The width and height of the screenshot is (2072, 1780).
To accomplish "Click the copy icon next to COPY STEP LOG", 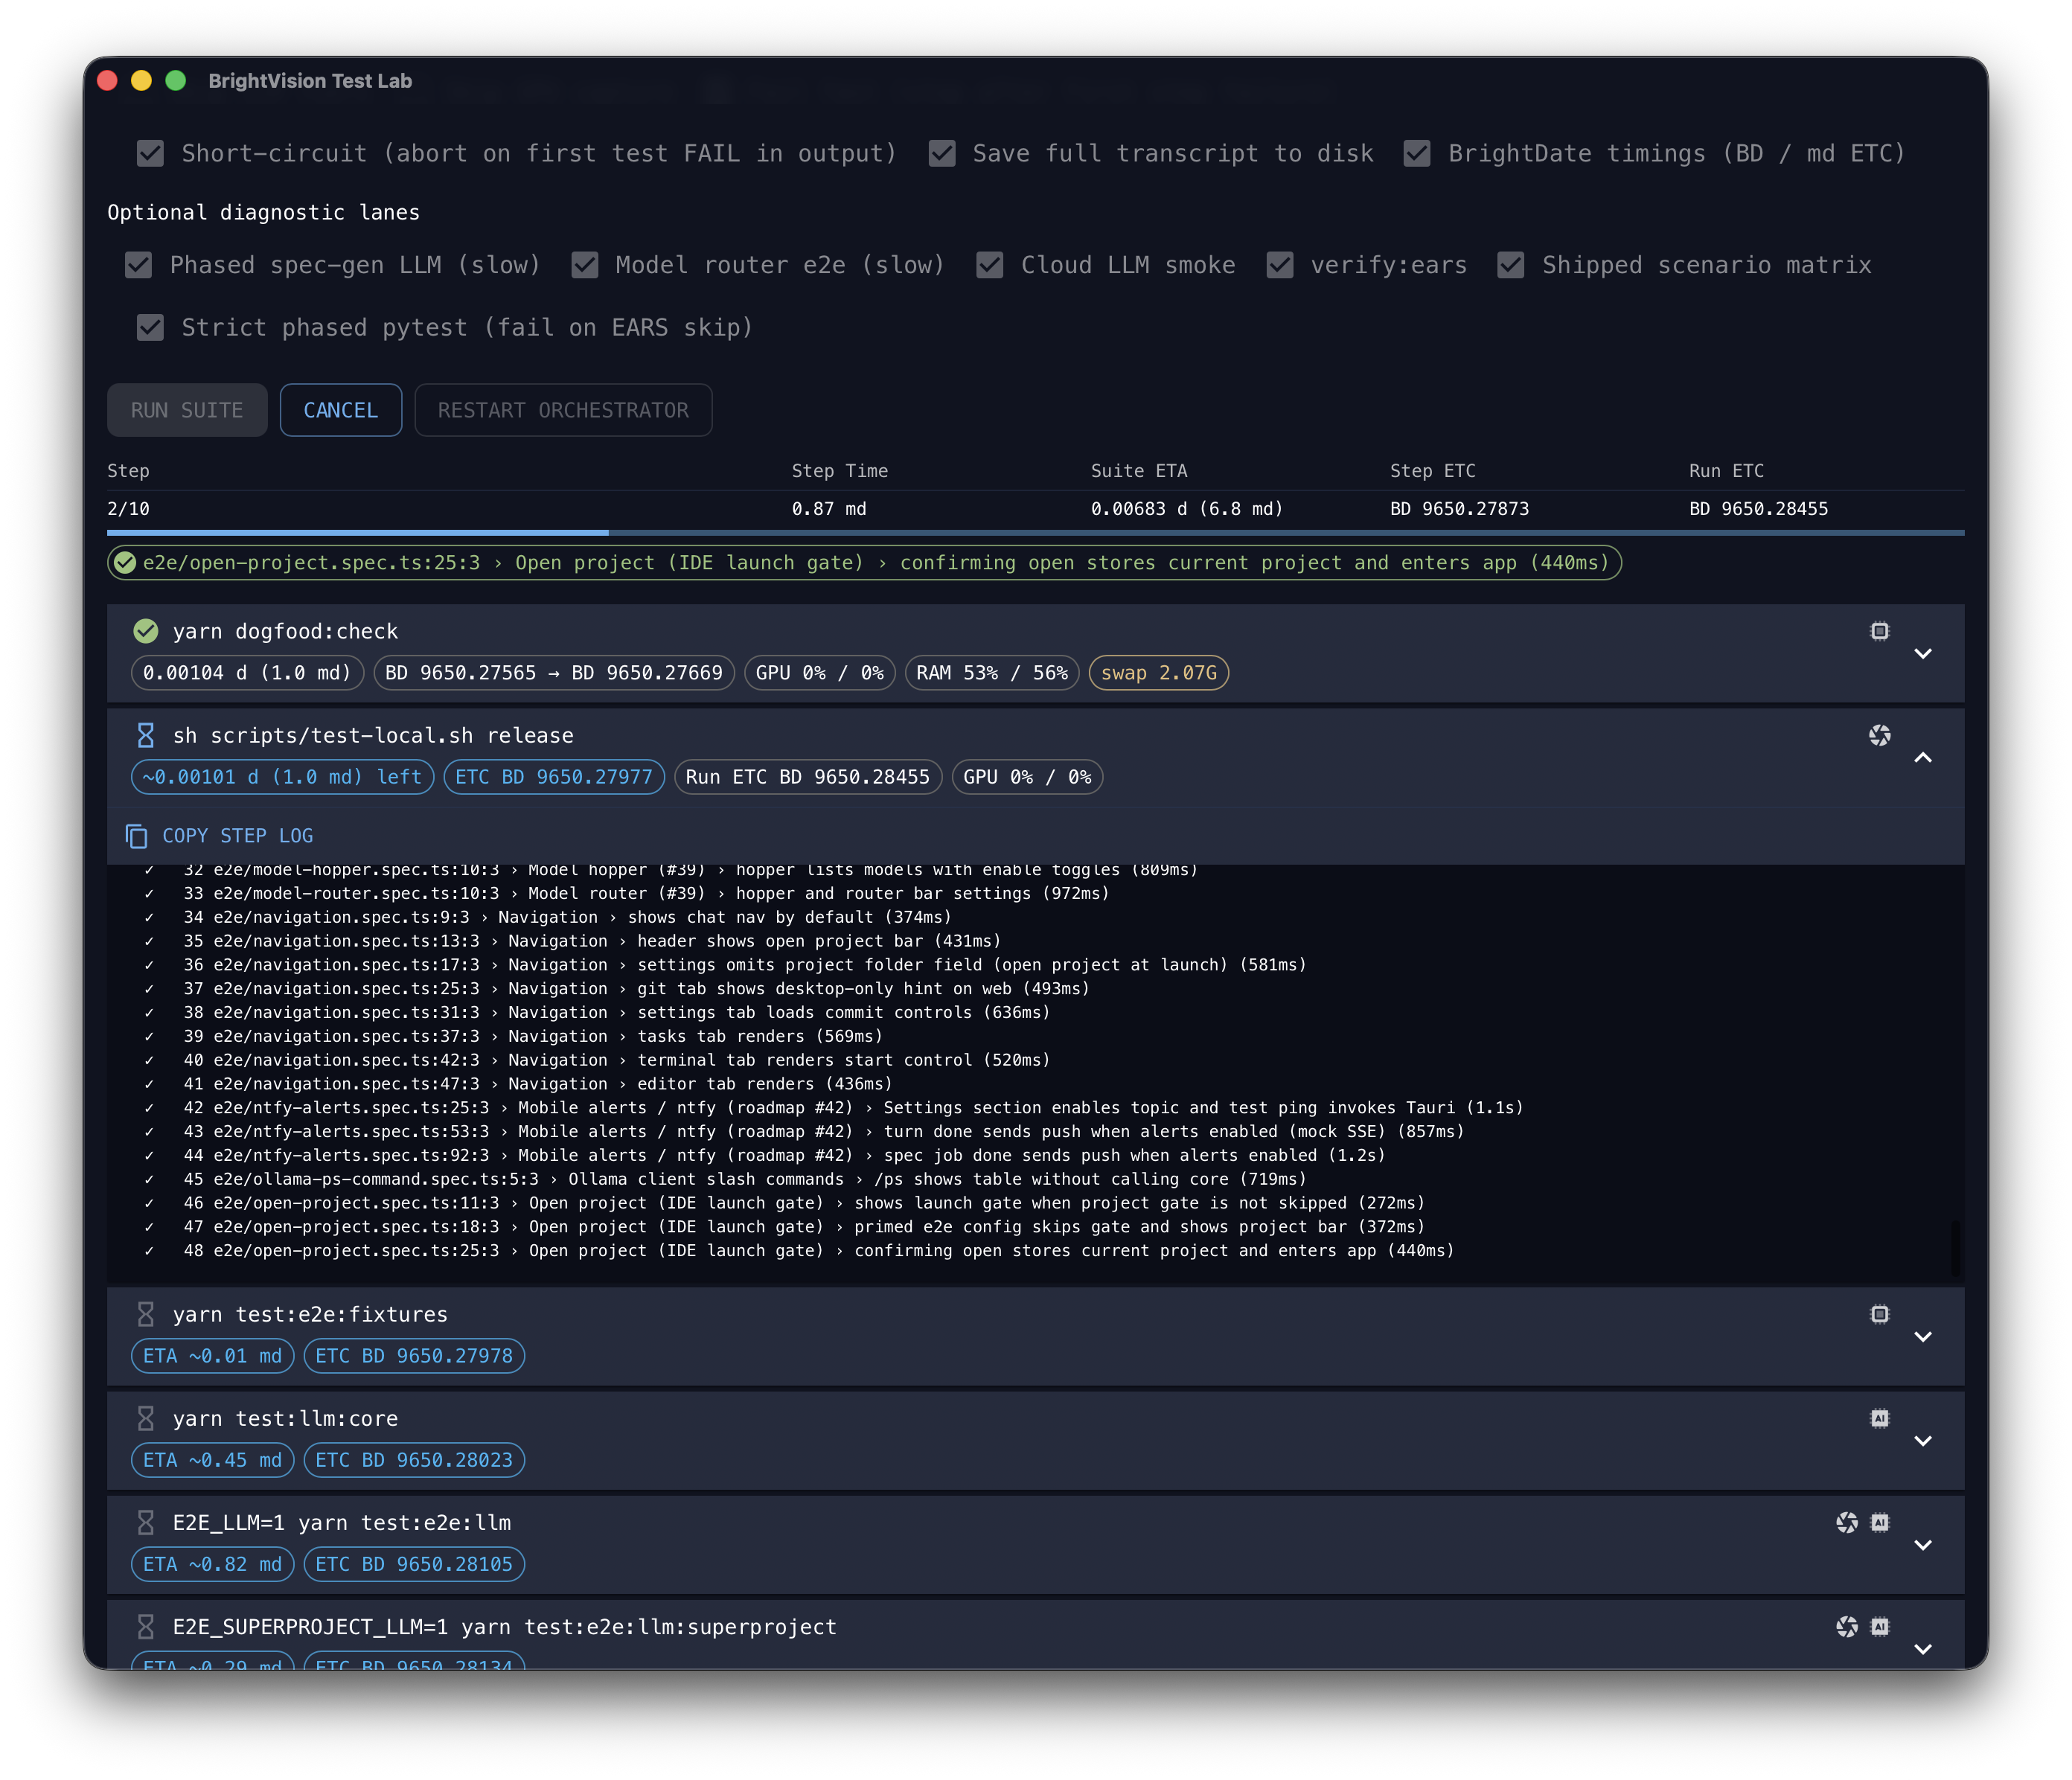I will click(136, 836).
